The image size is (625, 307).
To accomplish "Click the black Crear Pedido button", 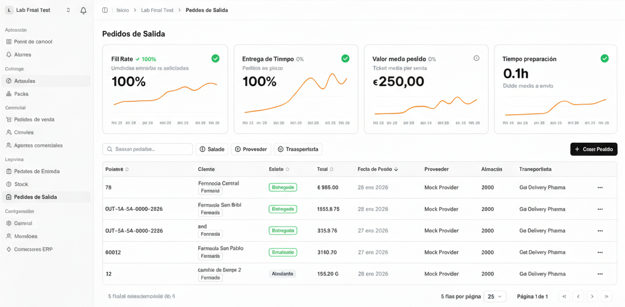I will tap(594, 150).
